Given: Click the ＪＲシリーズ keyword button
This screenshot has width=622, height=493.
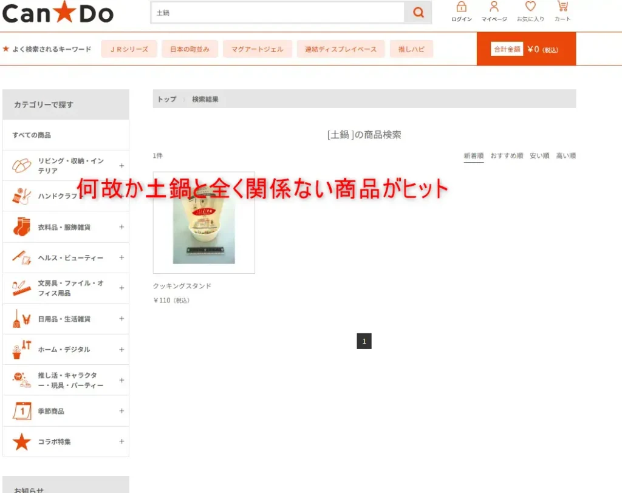Looking at the screenshot, I should click(129, 49).
